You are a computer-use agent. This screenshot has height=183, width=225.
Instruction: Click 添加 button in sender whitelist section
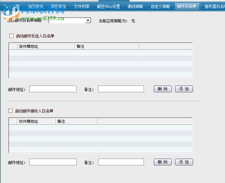point(184,89)
